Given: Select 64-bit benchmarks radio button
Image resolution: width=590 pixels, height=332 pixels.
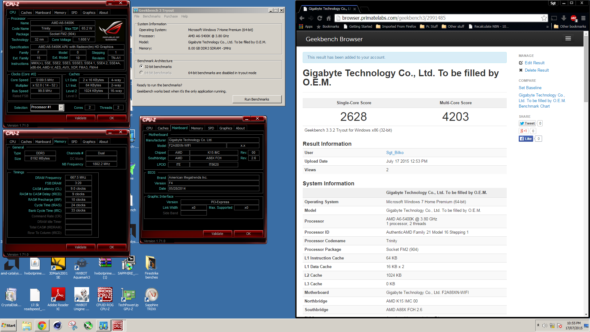Looking at the screenshot, I should (x=141, y=73).
